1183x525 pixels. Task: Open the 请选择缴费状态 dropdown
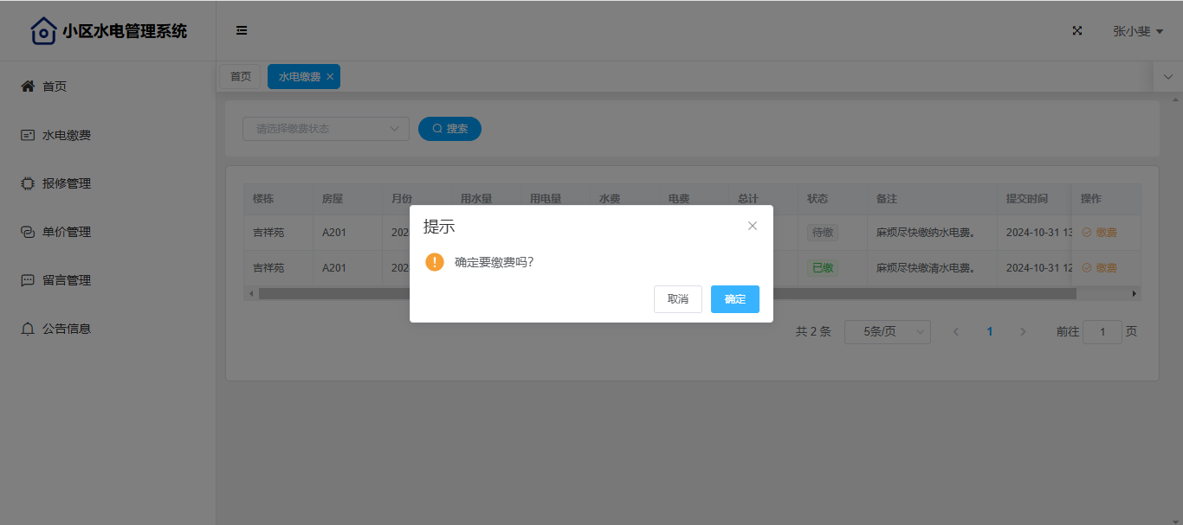pyautogui.click(x=326, y=129)
